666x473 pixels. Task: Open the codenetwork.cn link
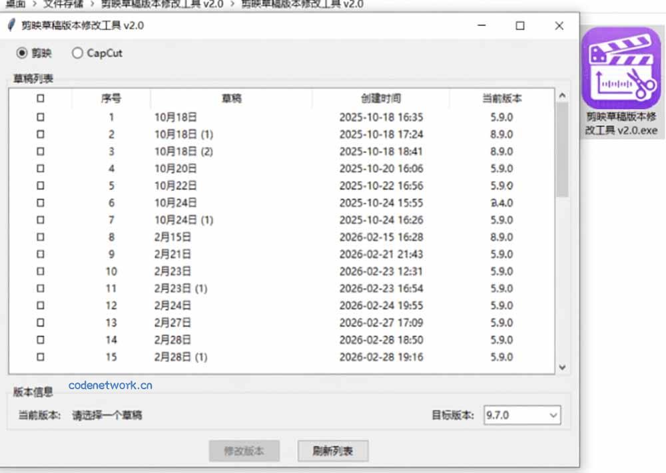[111, 385]
